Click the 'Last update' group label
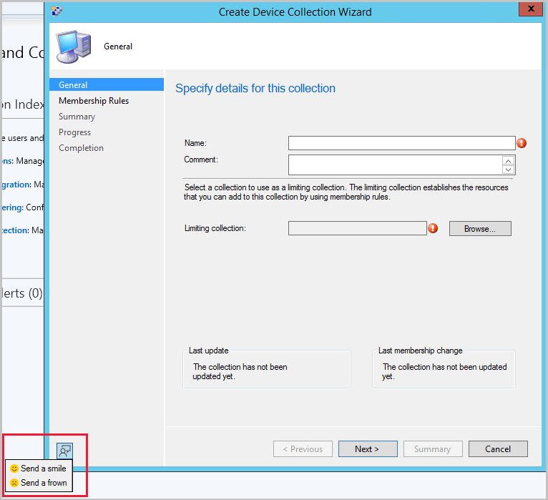This screenshot has height=500, width=548. (x=209, y=350)
